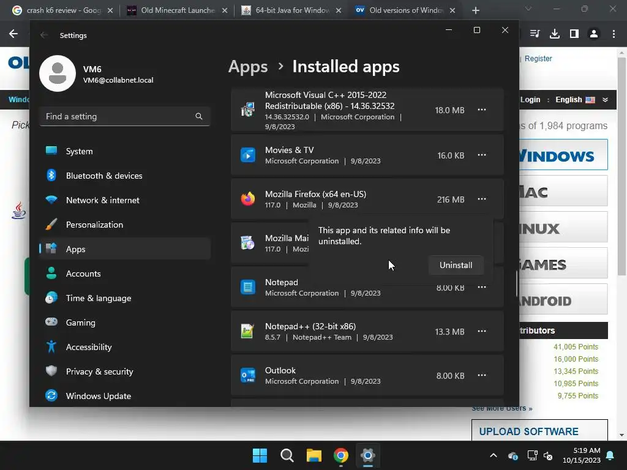The height and width of the screenshot is (470, 627).
Task: Open a new Chrome tab
Action: [x=475, y=10]
